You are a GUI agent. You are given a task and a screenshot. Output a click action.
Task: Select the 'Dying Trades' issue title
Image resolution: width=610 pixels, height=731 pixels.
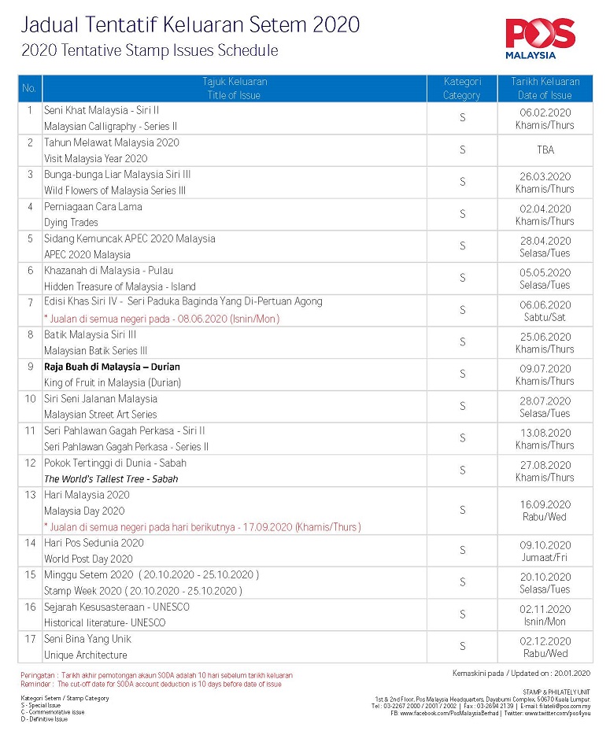pos(71,223)
